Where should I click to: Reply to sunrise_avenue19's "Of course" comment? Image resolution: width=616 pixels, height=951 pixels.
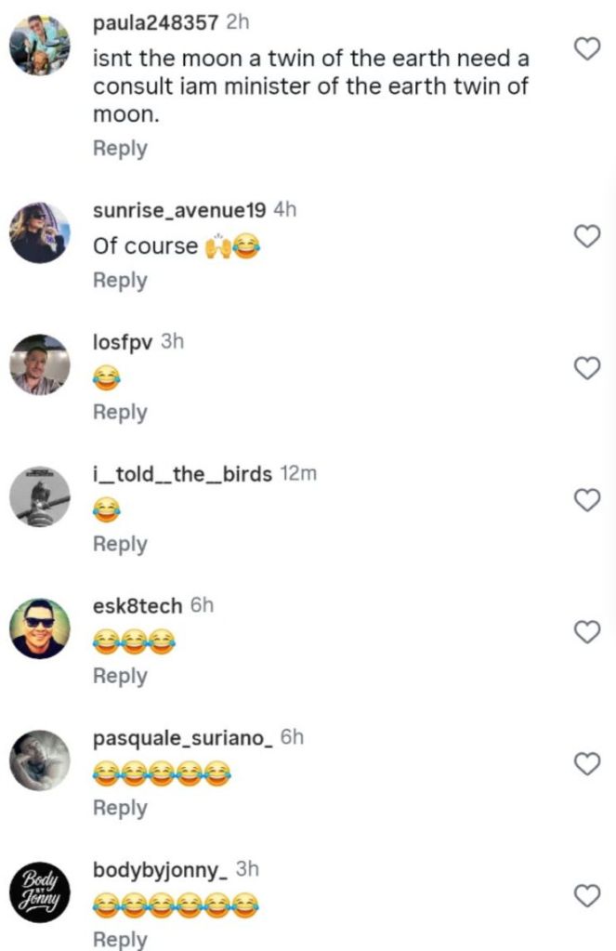(x=120, y=281)
